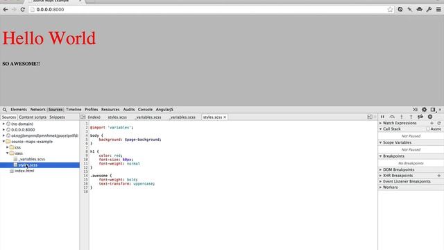The width and height of the screenshot is (444, 250).
Task: Select index.html file in tree
Action: (24, 171)
